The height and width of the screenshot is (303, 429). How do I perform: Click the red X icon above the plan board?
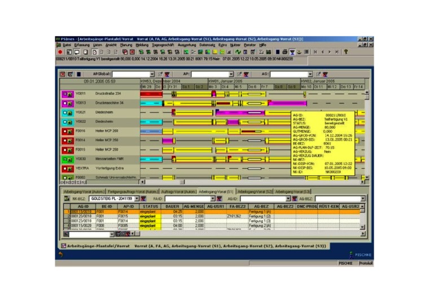(63, 74)
